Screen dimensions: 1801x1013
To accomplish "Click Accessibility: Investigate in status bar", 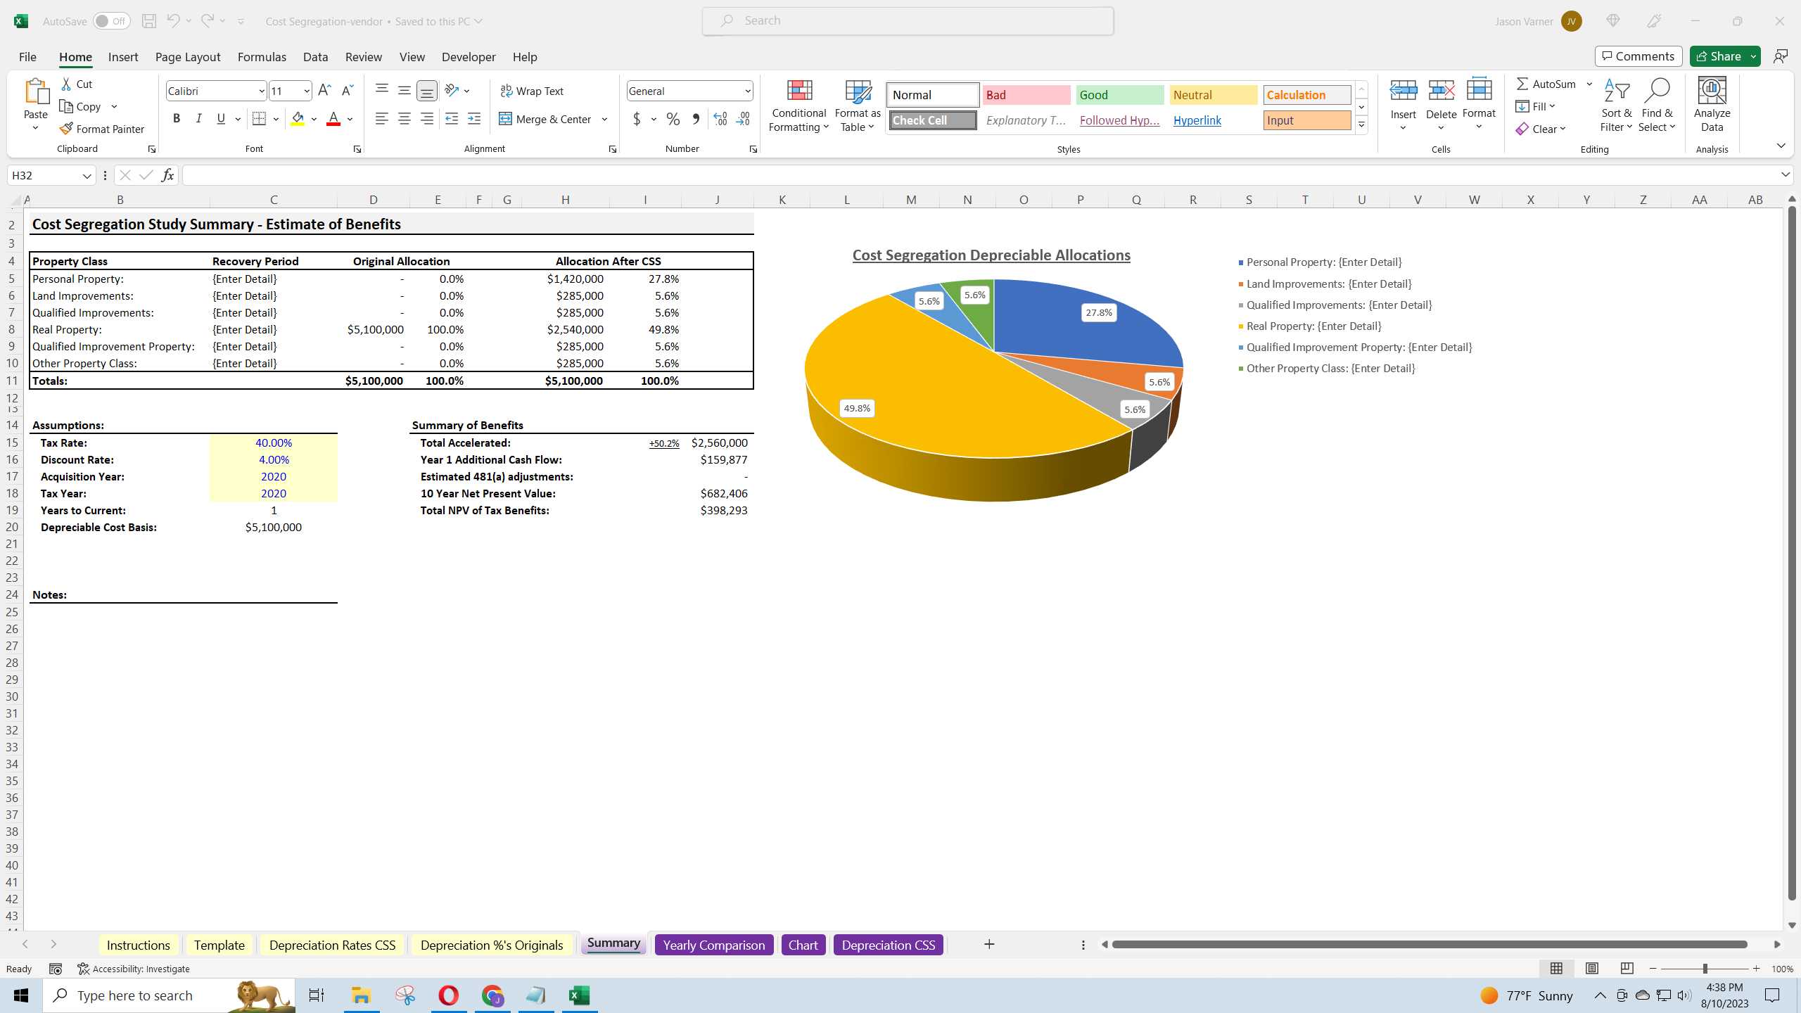I will tap(134, 969).
